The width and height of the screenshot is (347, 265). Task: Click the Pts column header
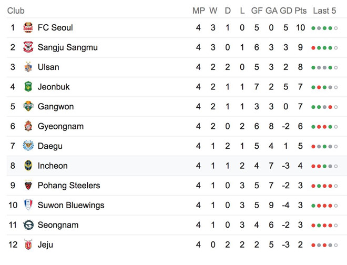(x=301, y=11)
